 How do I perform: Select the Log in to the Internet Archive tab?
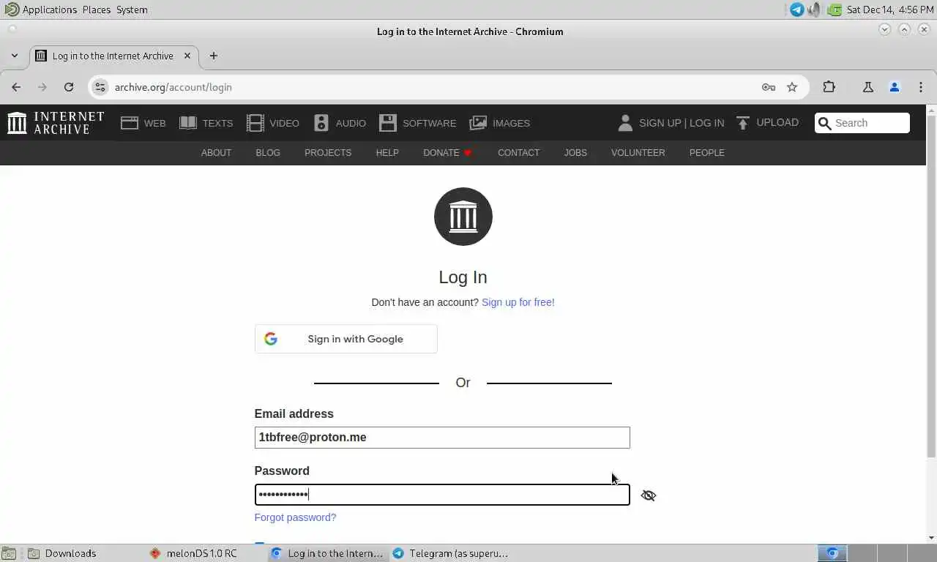113,56
